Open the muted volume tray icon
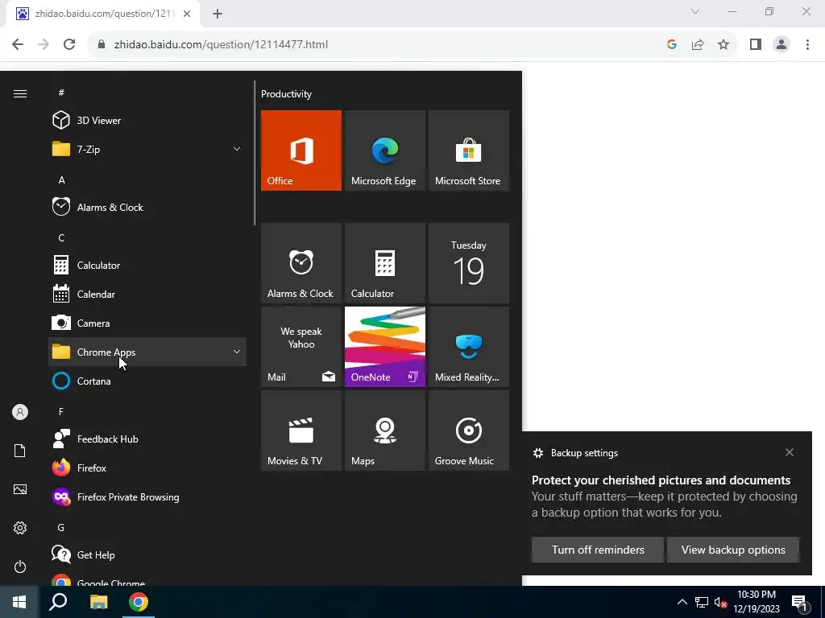 click(720, 602)
